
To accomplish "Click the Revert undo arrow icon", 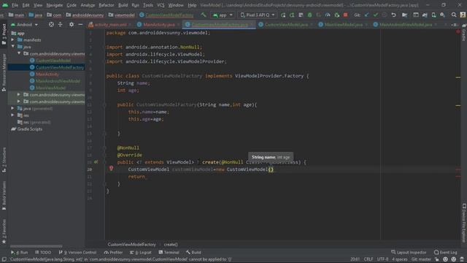I will point(393,15).
